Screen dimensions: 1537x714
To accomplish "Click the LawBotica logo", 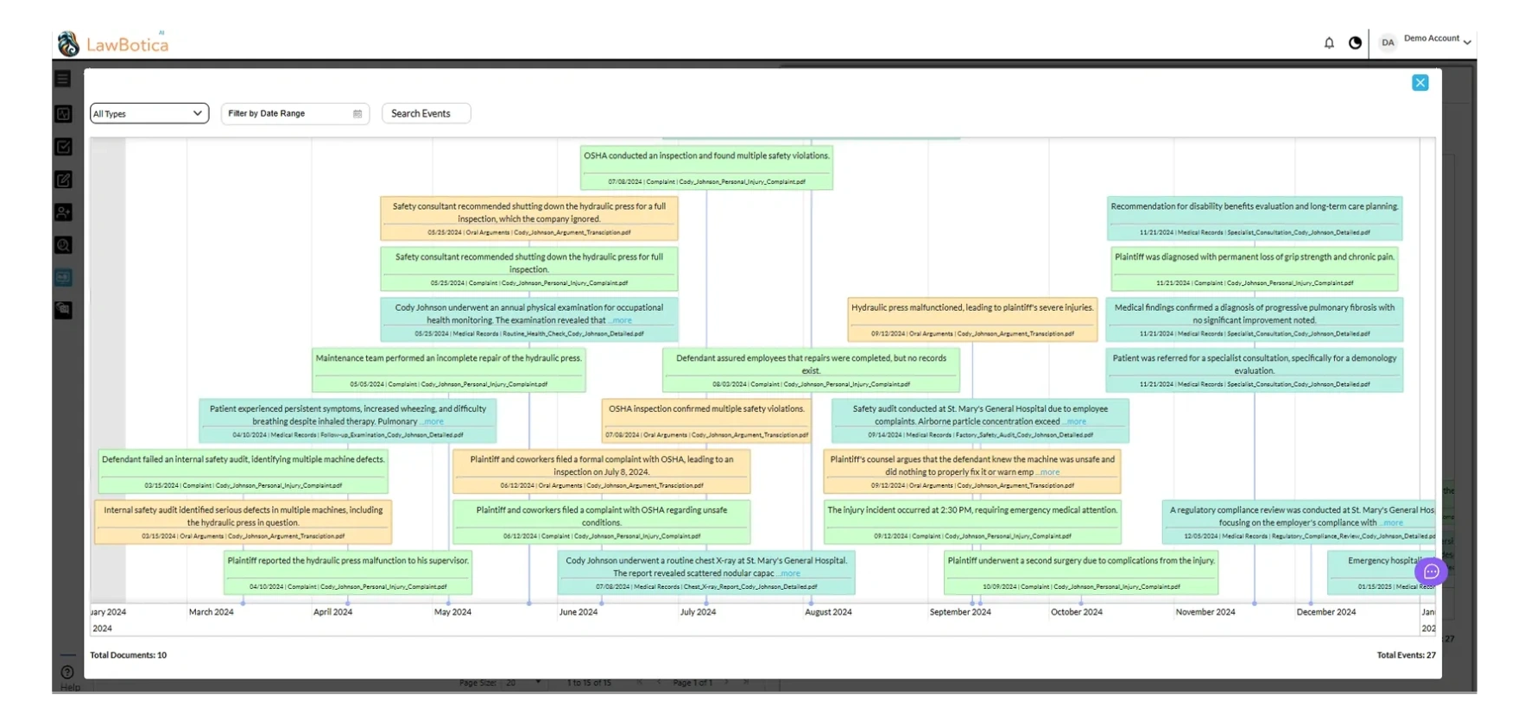I will pos(113,44).
